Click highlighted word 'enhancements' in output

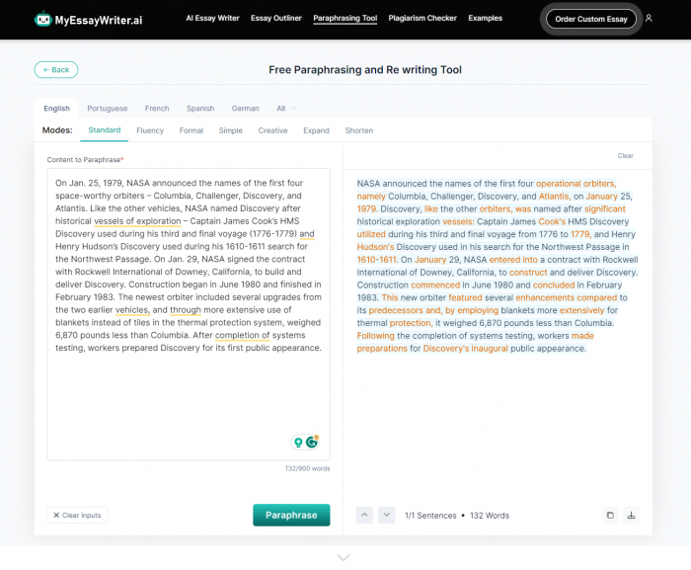pyautogui.click(x=545, y=297)
